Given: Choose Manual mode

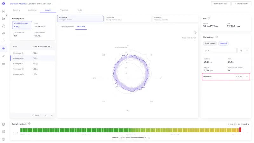Looking at the screenshot, I should tap(224, 43).
